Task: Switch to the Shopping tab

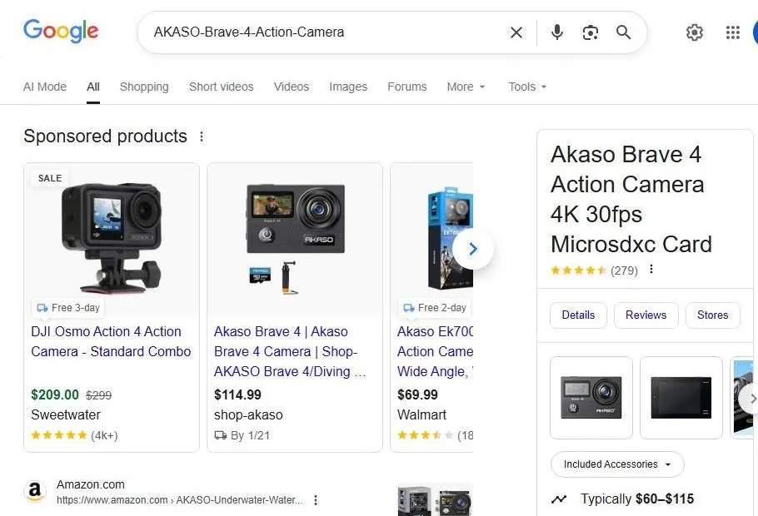Action: [144, 87]
